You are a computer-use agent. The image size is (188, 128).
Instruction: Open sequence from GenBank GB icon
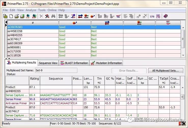tap(28, 16)
